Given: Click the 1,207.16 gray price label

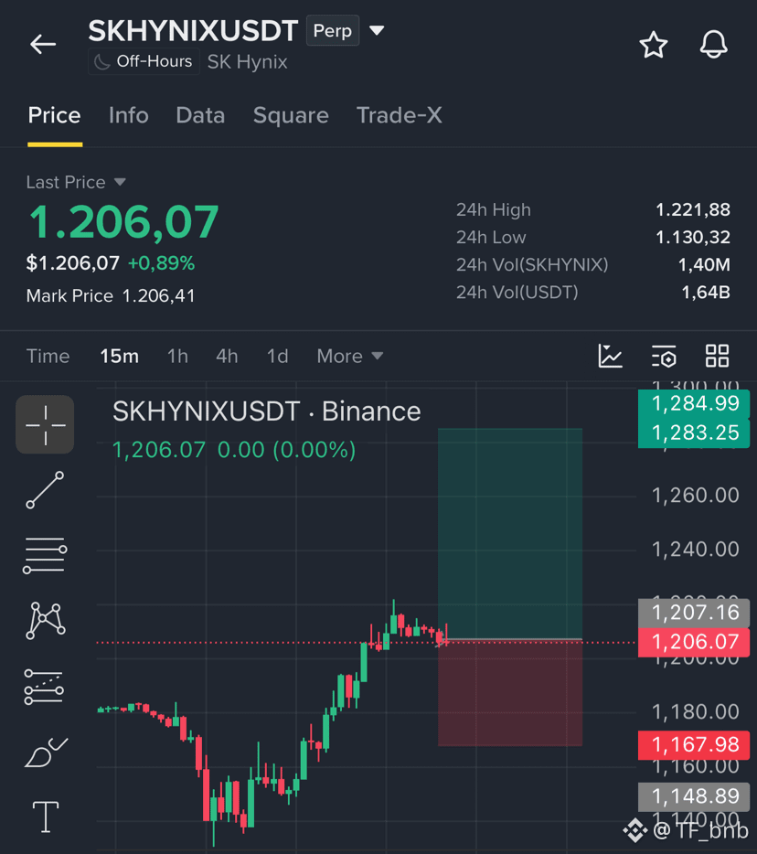Looking at the screenshot, I should tap(694, 613).
